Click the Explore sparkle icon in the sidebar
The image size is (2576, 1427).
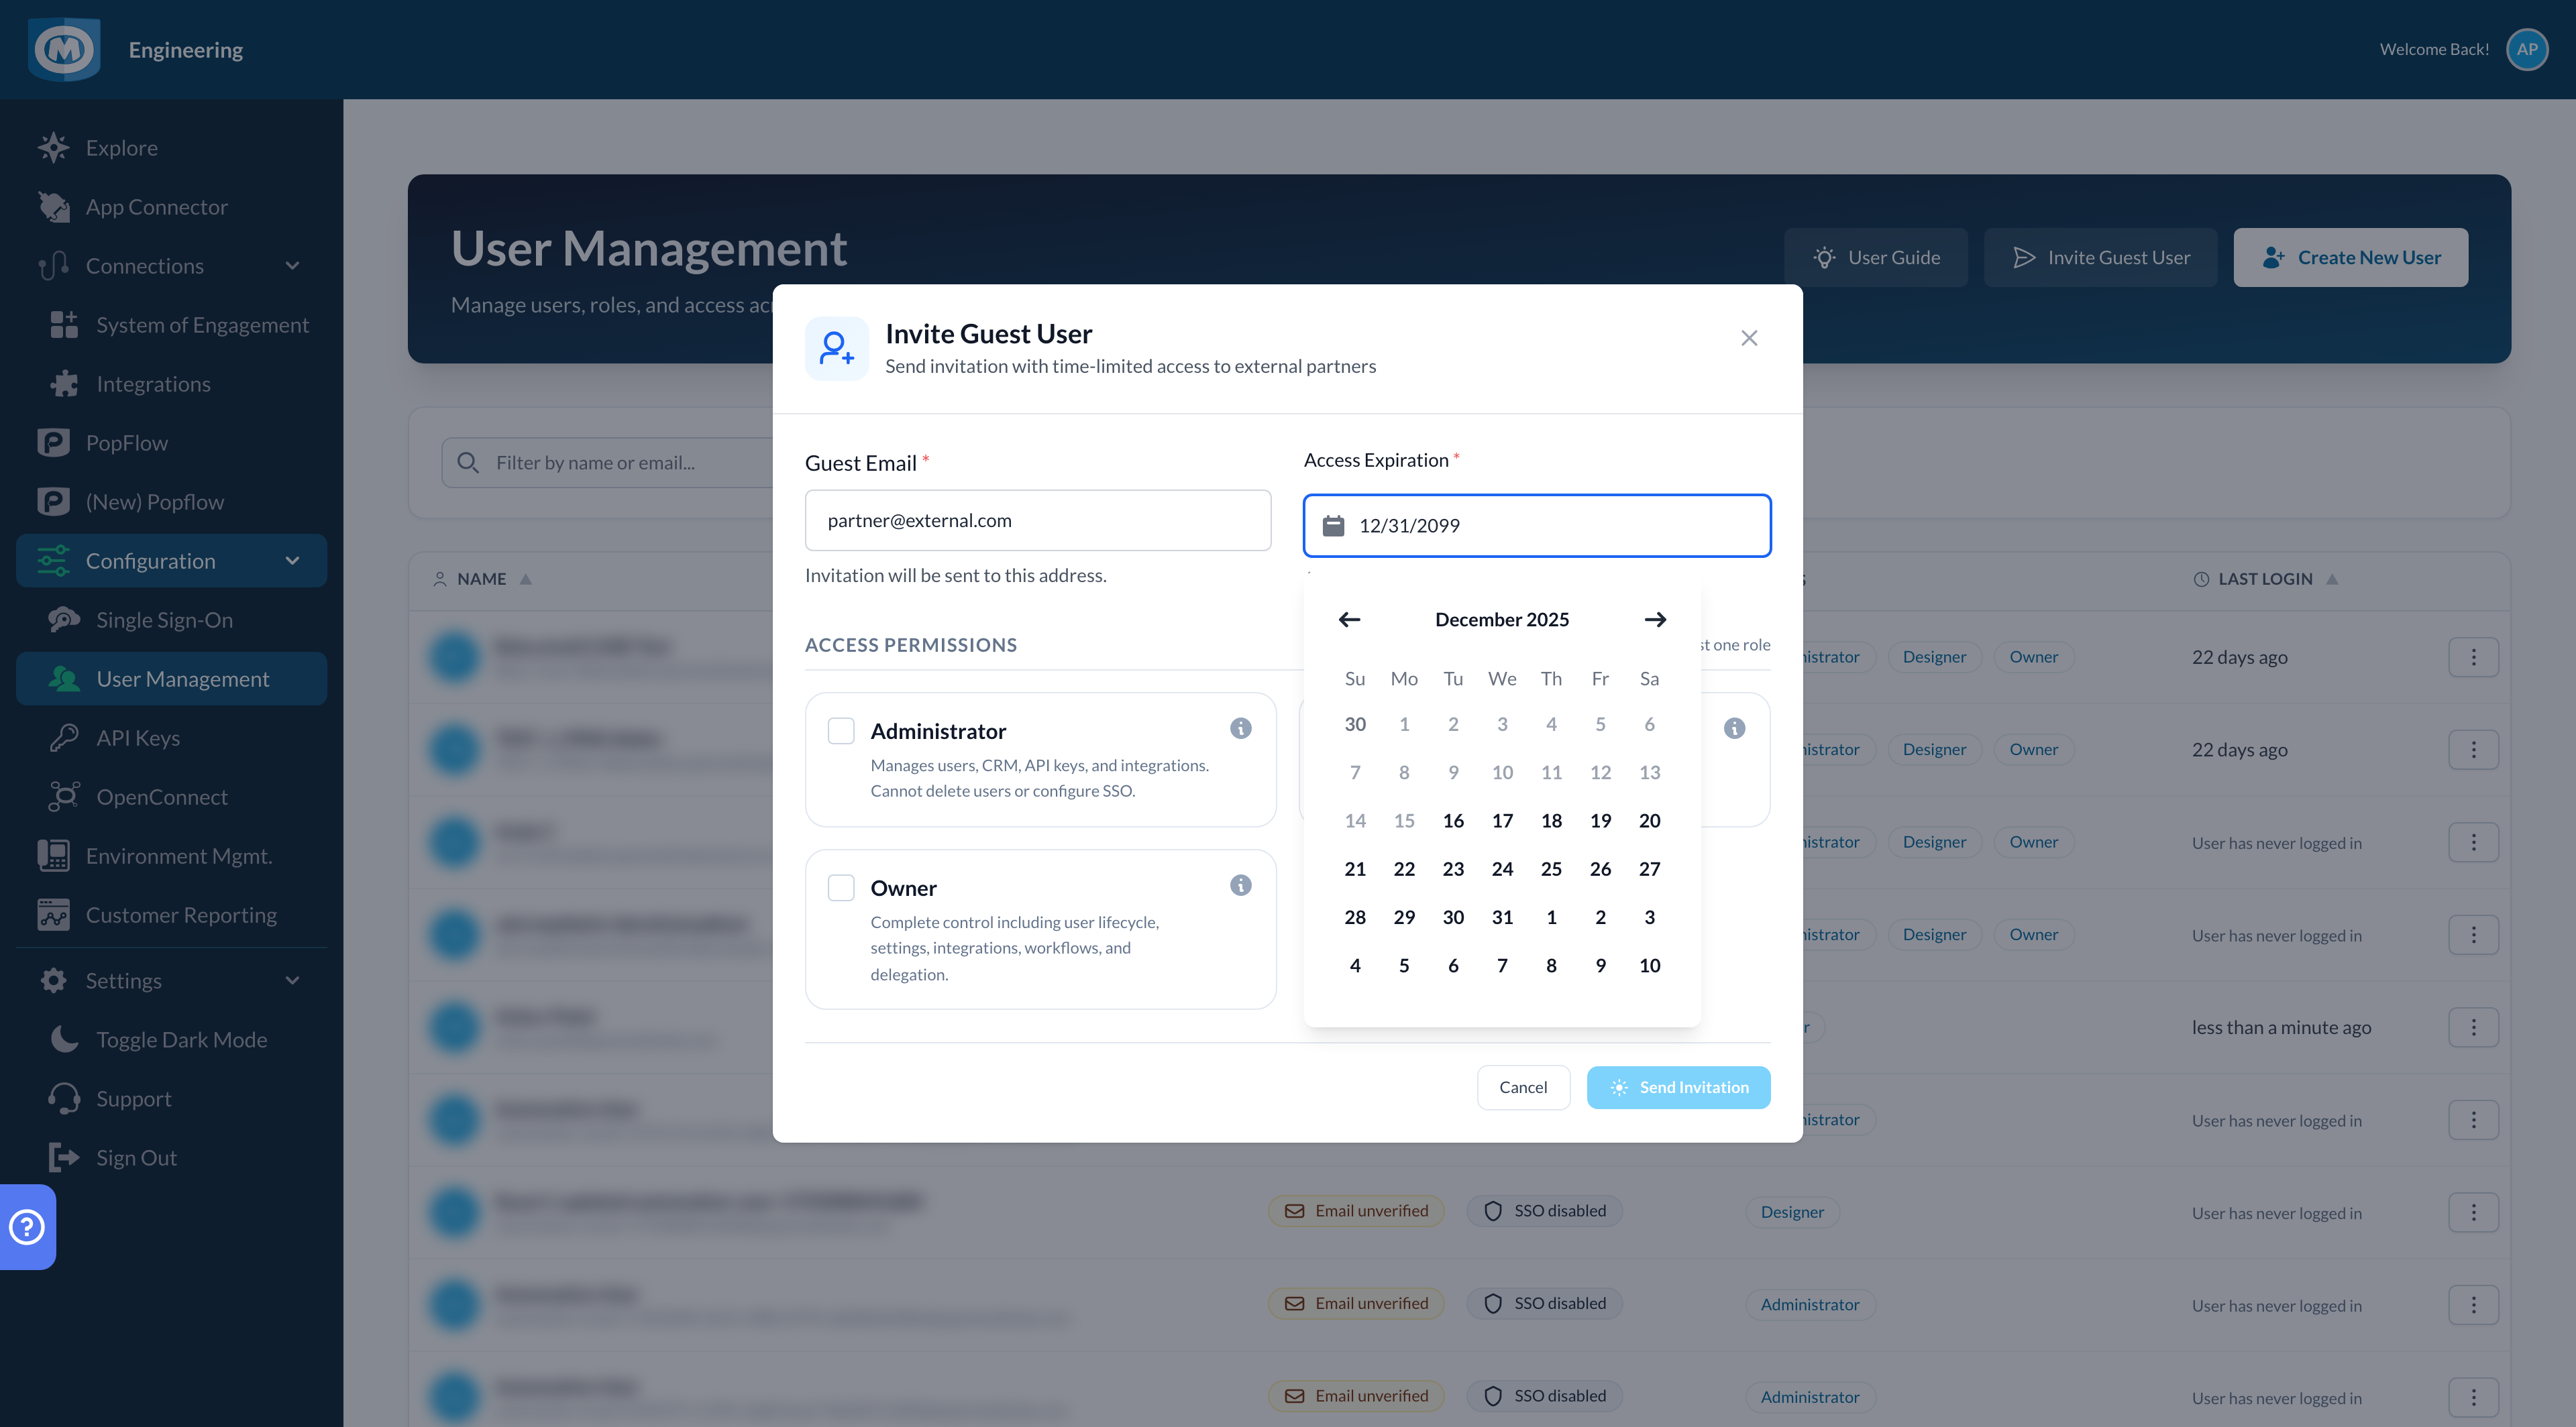[54, 148]
